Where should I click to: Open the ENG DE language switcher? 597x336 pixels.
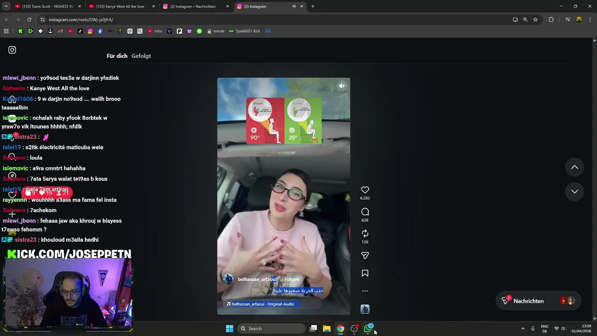pyautogui.click(x=544, y=329)
